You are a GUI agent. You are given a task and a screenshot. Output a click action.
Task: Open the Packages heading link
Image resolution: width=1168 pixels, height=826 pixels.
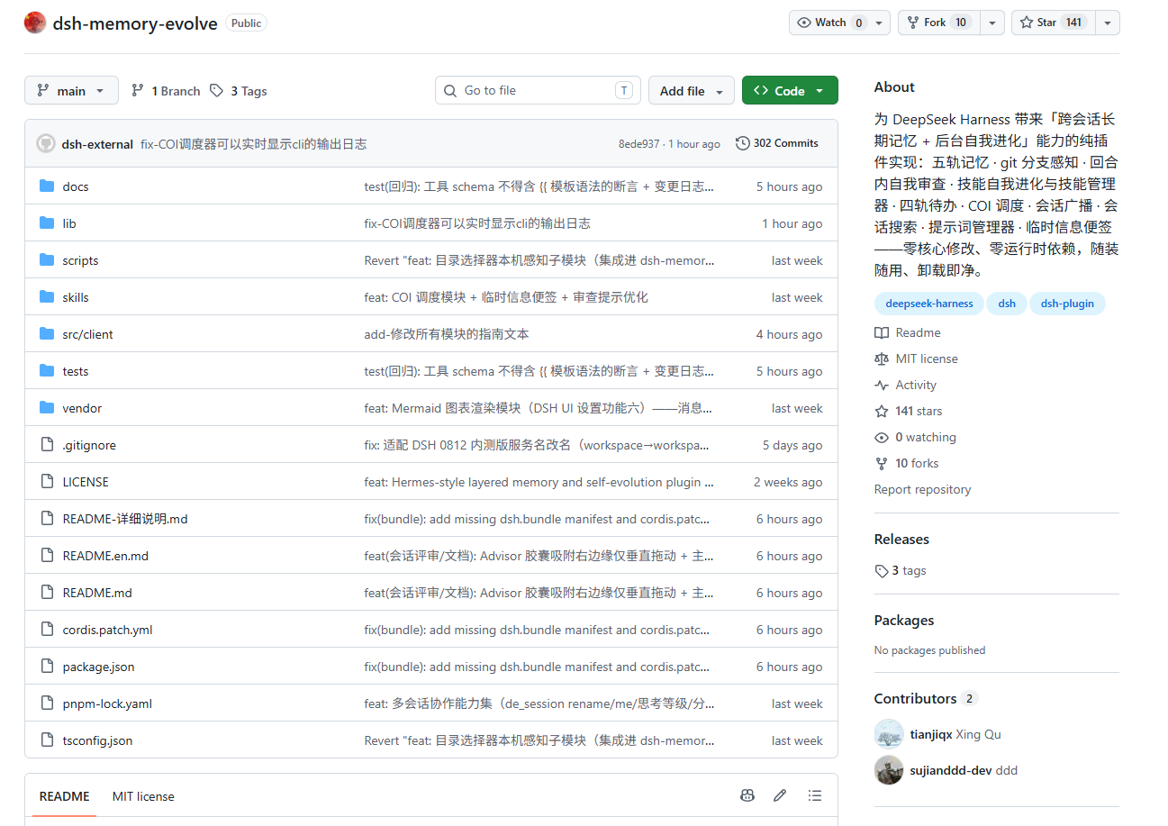click(904, 620)
